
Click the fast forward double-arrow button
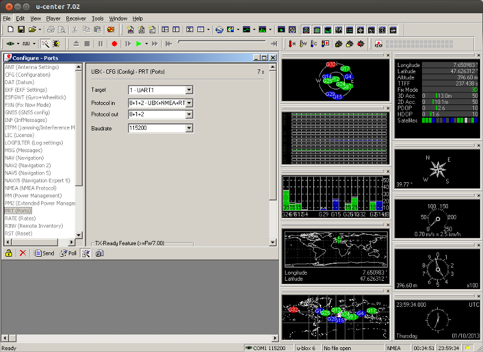click(155, 43)
